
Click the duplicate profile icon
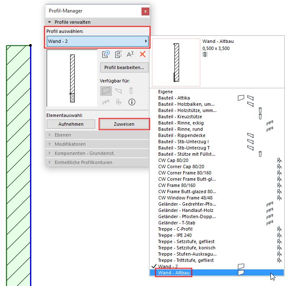pos(118,55)
